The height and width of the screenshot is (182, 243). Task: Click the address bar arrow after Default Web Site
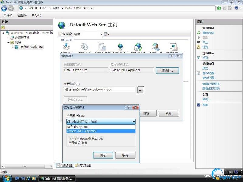[92, 8]
